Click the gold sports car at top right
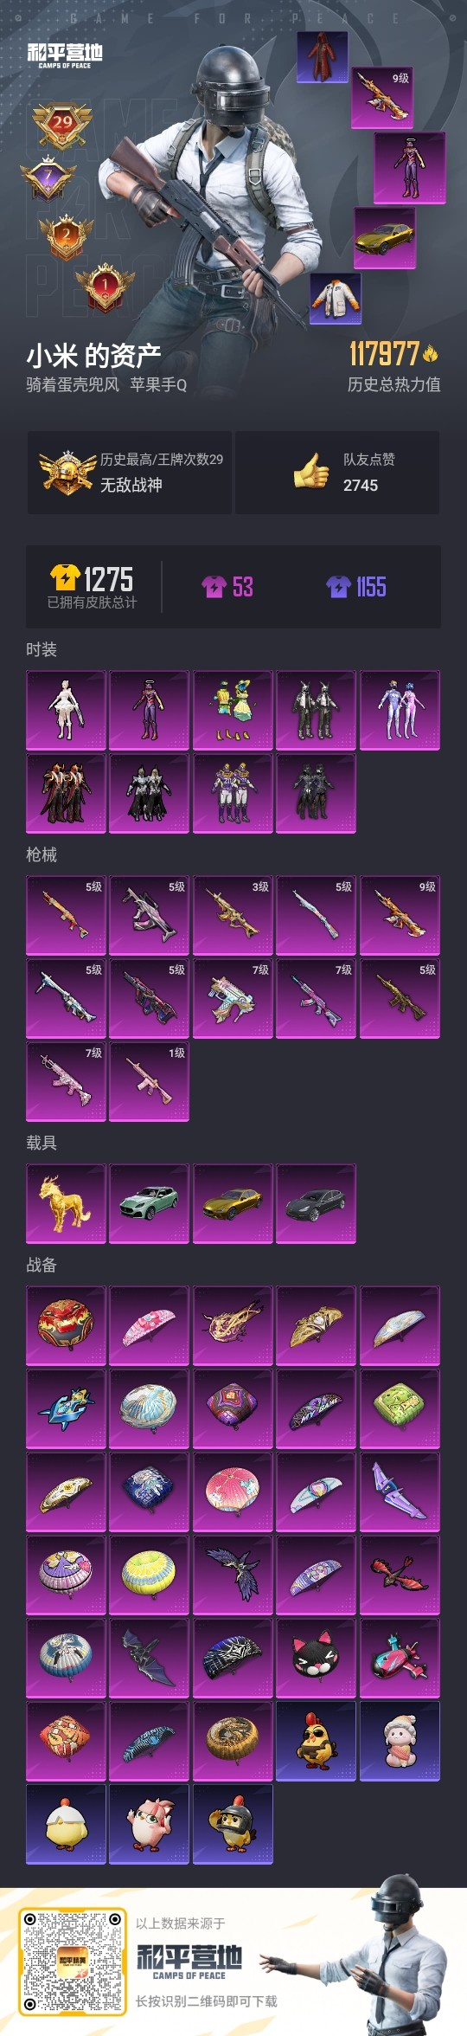The width and height of the screenshot is (467, 2036). 385,237
